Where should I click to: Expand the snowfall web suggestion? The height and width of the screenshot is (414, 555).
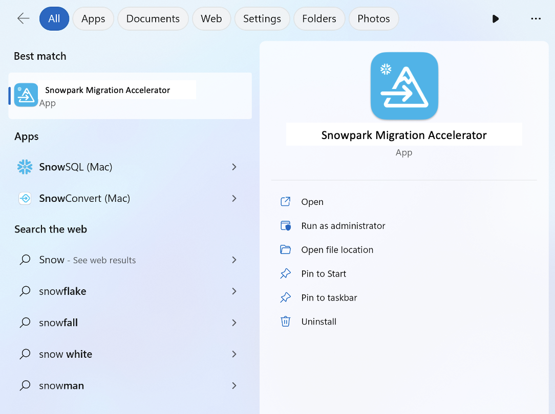pos(234,323)
